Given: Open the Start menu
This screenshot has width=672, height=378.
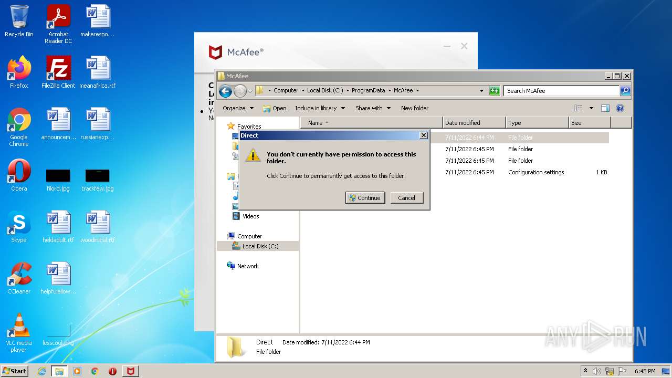Looking at the screenshot, I should pos(15,371).
